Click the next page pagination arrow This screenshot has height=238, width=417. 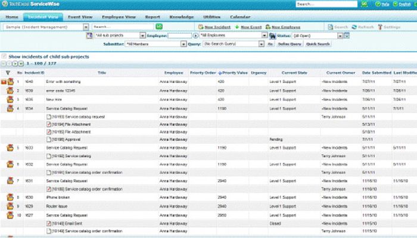(x=15, y=64)
